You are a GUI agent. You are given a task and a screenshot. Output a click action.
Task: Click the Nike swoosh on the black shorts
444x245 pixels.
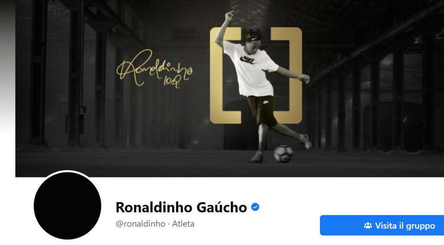point(266,102)
